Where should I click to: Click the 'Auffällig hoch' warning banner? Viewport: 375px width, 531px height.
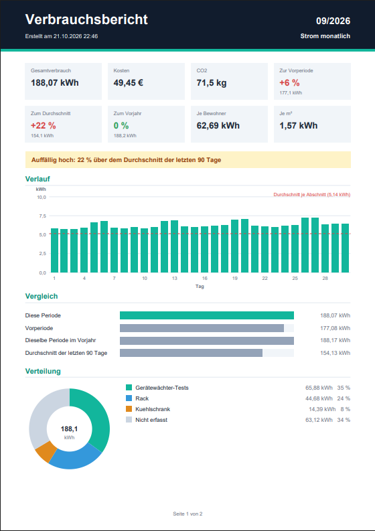[x=188, y=160]
